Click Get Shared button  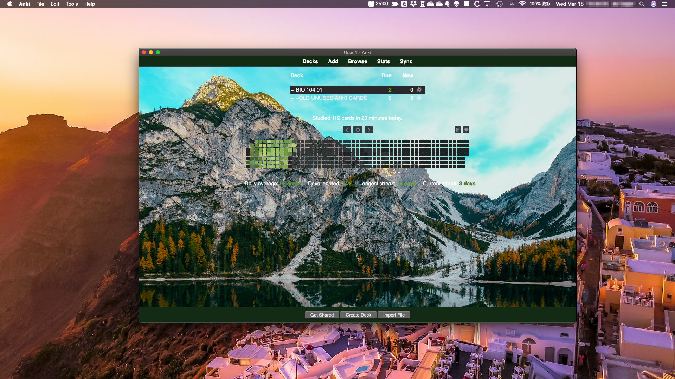(x=322, y=315)
